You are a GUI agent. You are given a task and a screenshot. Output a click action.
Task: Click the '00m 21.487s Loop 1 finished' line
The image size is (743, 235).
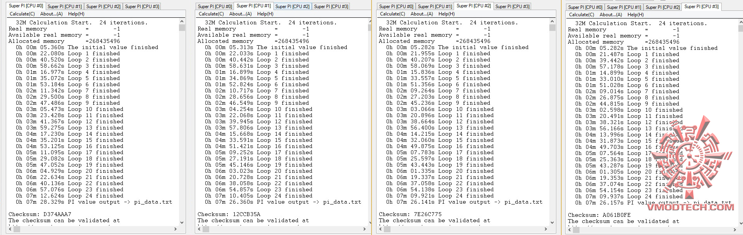627,54
